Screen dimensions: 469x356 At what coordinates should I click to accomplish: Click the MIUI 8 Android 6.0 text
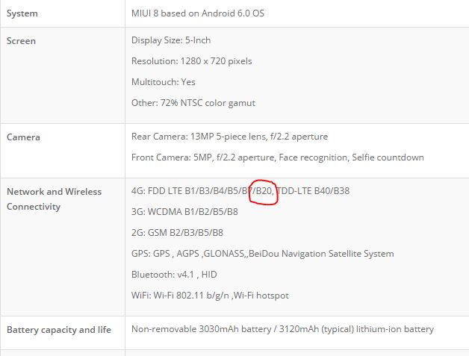(197, 13)
